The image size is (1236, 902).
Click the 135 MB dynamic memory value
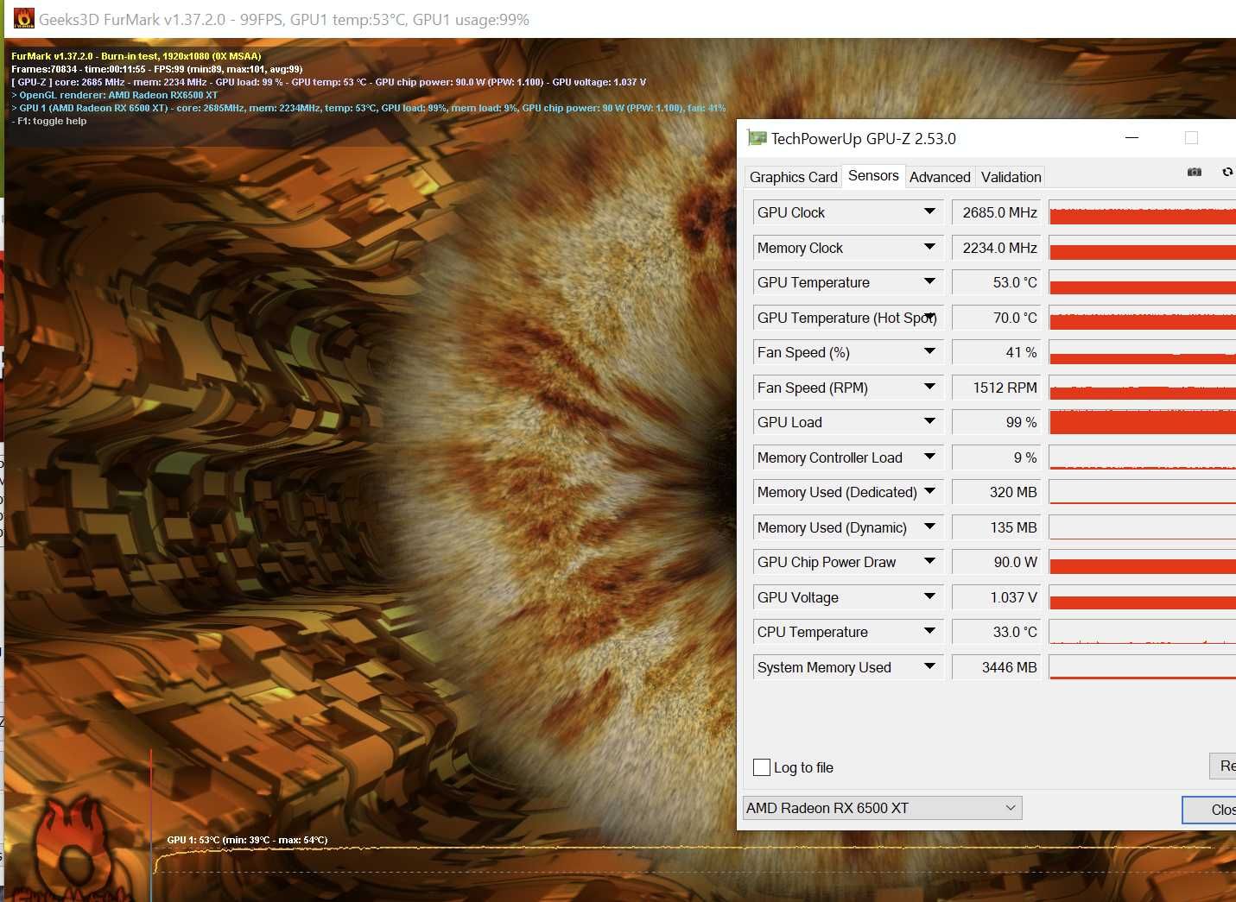(995, 527)
